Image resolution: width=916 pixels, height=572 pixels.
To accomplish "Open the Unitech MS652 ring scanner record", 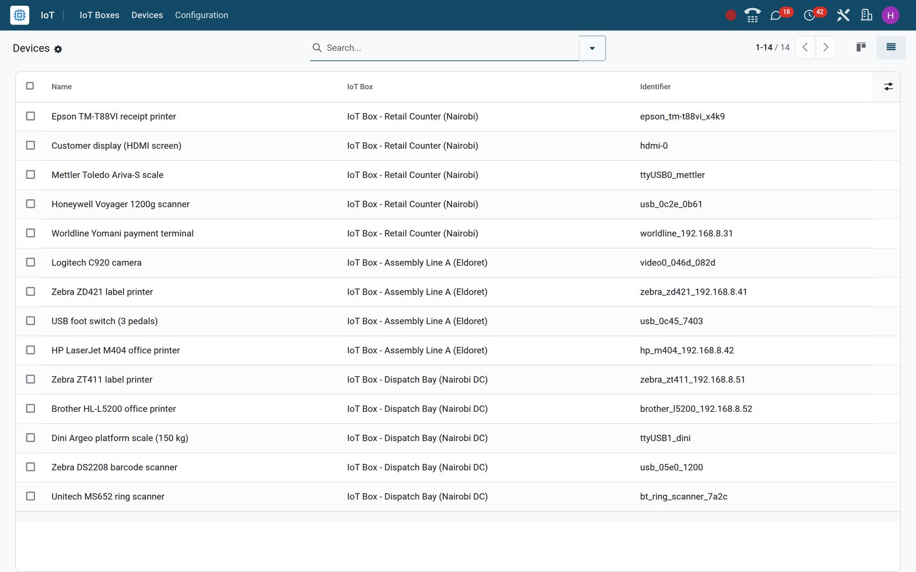I will (x=108, y=496).
